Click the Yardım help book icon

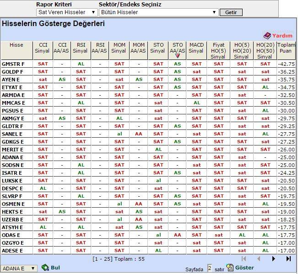267,35
